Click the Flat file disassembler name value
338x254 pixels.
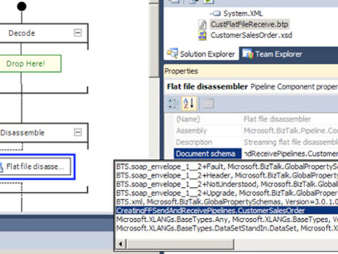click(x=277, y=119)
